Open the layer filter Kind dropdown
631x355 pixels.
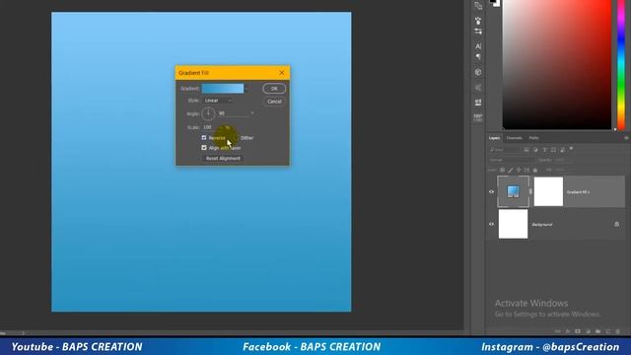(505, 150)
